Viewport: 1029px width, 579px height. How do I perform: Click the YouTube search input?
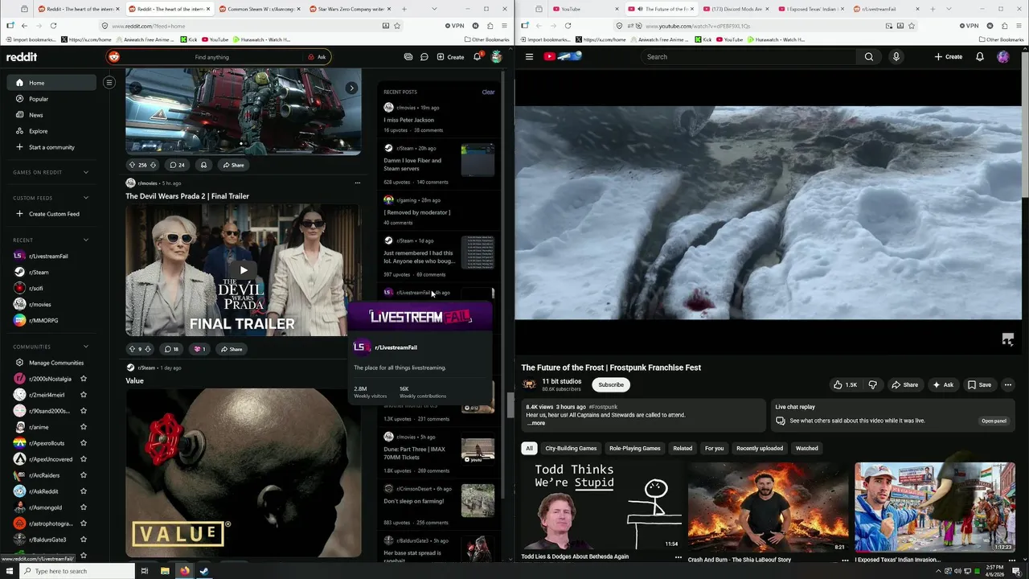749,57
